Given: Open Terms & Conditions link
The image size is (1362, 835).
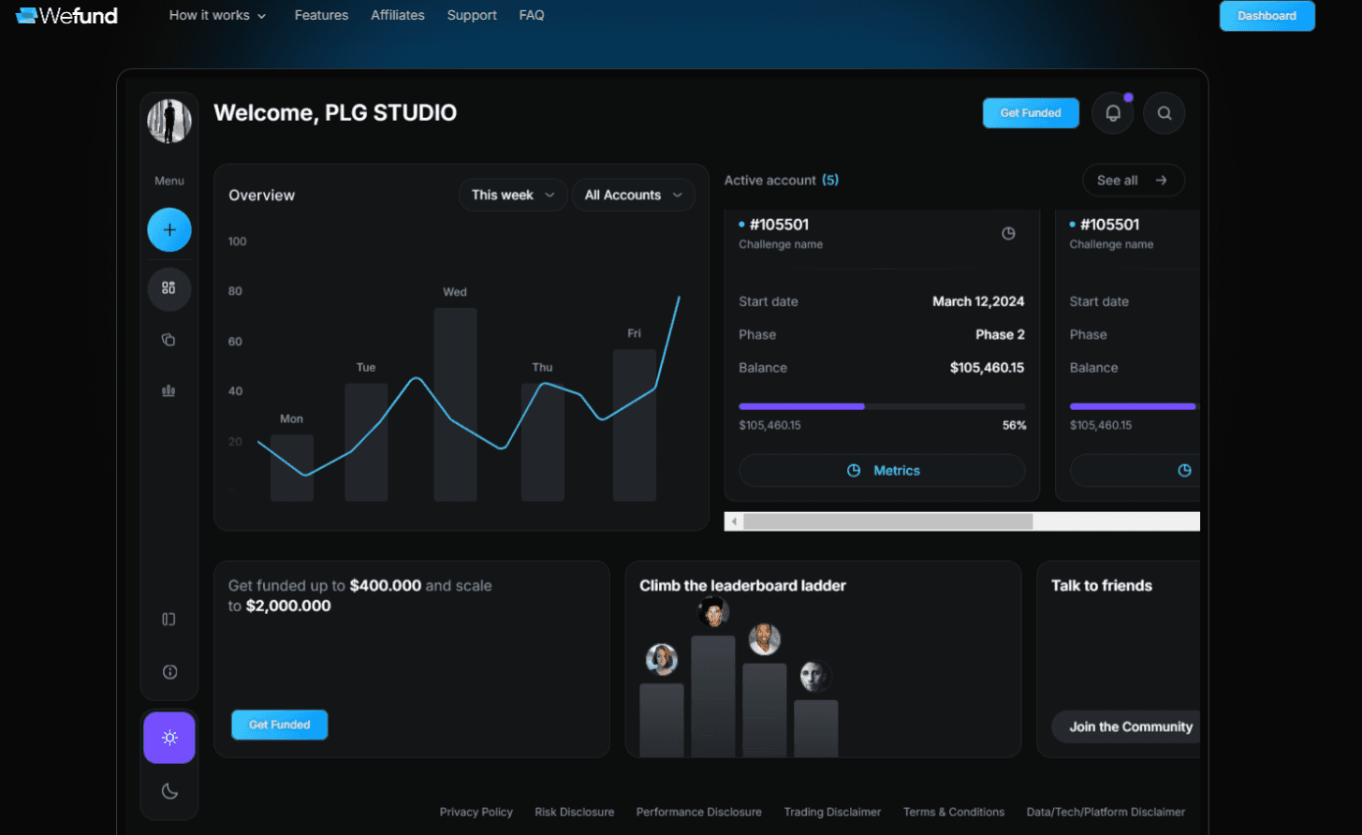Looking at the screenshot, I should (x=954, y=812).
